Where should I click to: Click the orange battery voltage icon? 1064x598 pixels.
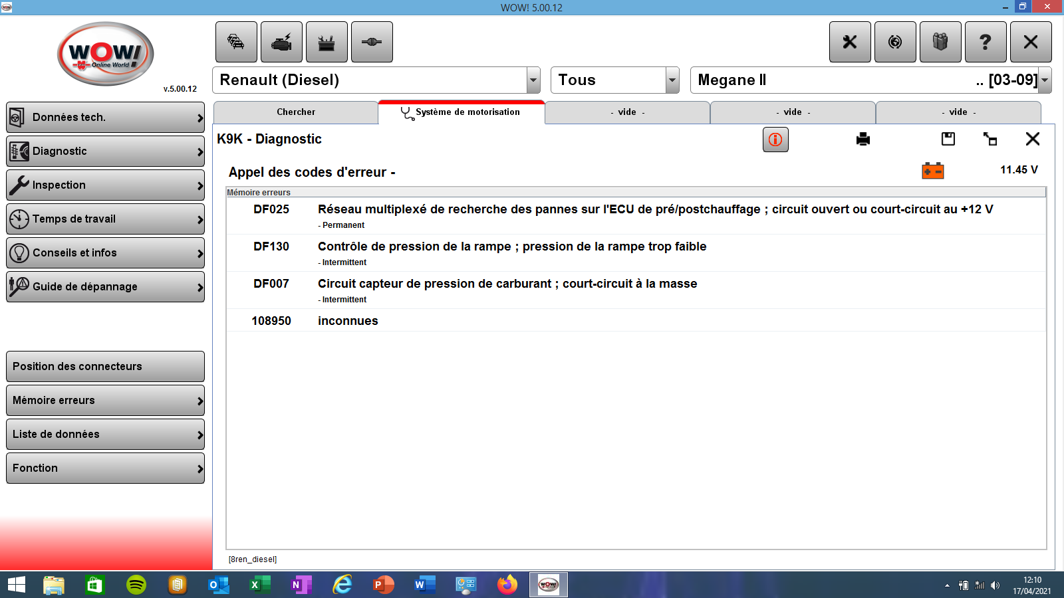(933, 171)
